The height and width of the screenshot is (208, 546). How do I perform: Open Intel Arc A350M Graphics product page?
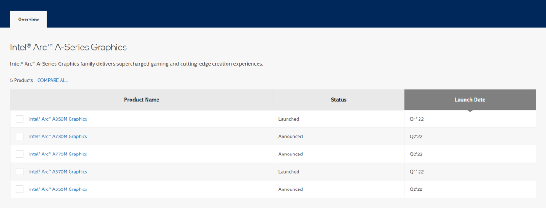(x=58, y=119)
